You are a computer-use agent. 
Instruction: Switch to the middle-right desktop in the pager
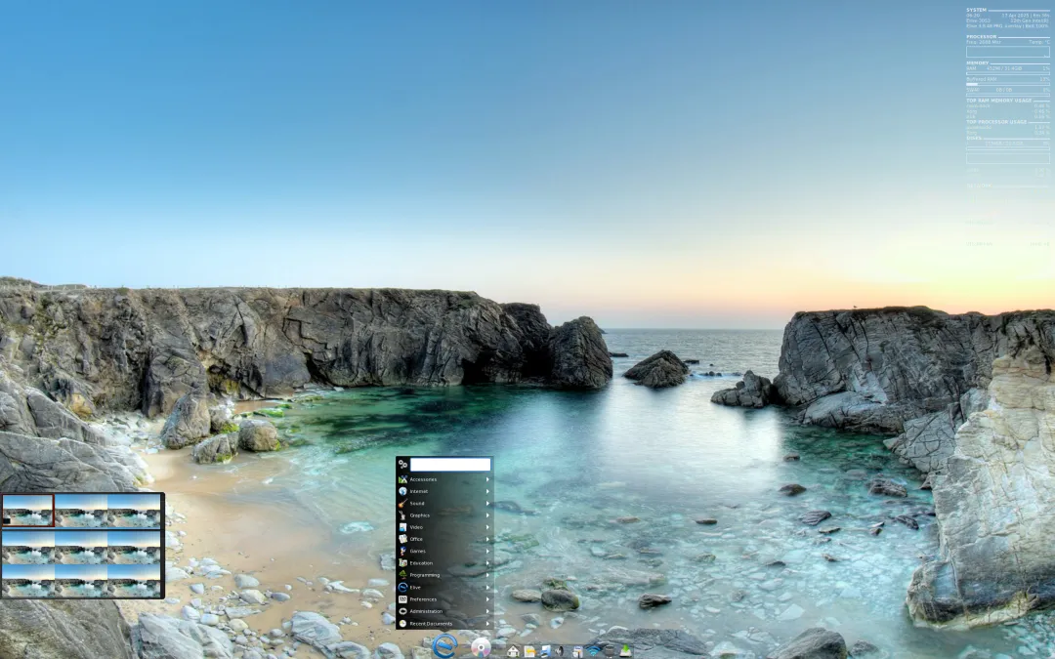click(134, 547)
